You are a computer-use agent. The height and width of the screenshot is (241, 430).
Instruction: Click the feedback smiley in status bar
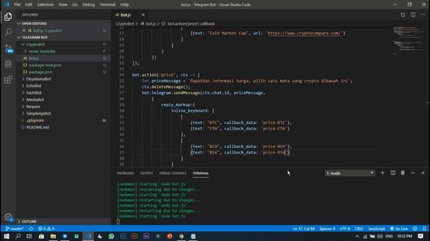click(x=415, y=228)
